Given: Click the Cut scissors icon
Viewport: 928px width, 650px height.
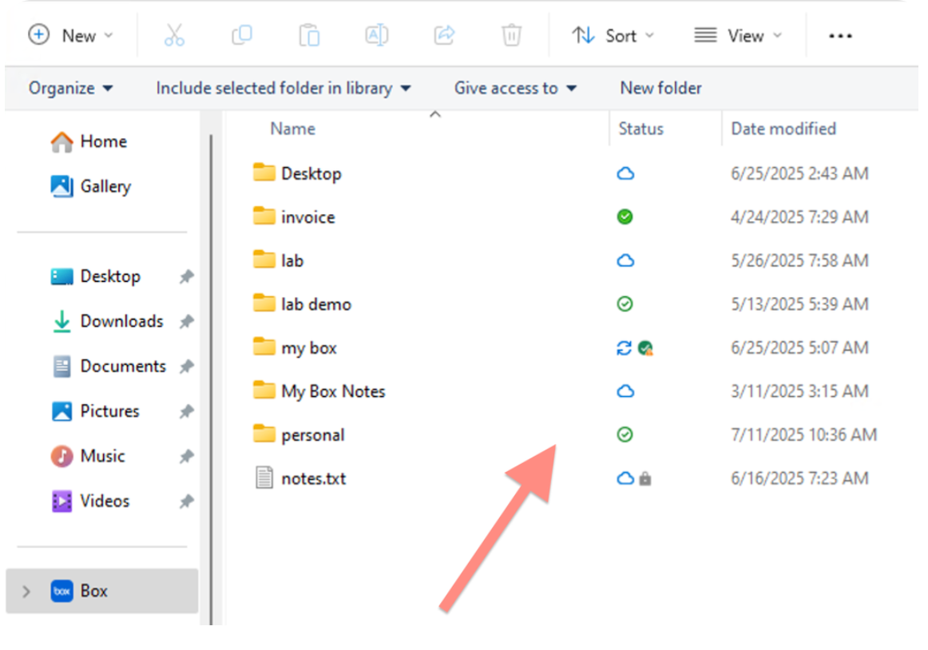Looking at the screenshot, I should coord(174,35).
